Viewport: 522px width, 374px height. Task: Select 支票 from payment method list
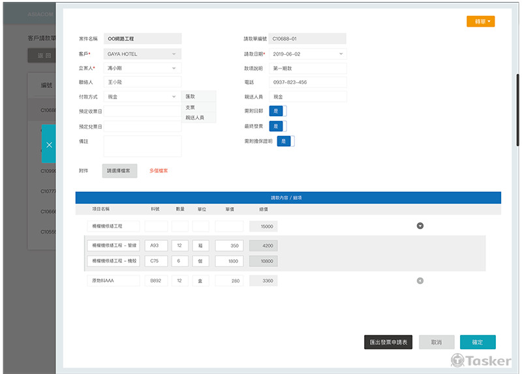[x=191, y=107]
